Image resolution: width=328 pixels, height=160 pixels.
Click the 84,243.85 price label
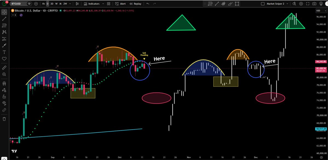coord(320,62)
